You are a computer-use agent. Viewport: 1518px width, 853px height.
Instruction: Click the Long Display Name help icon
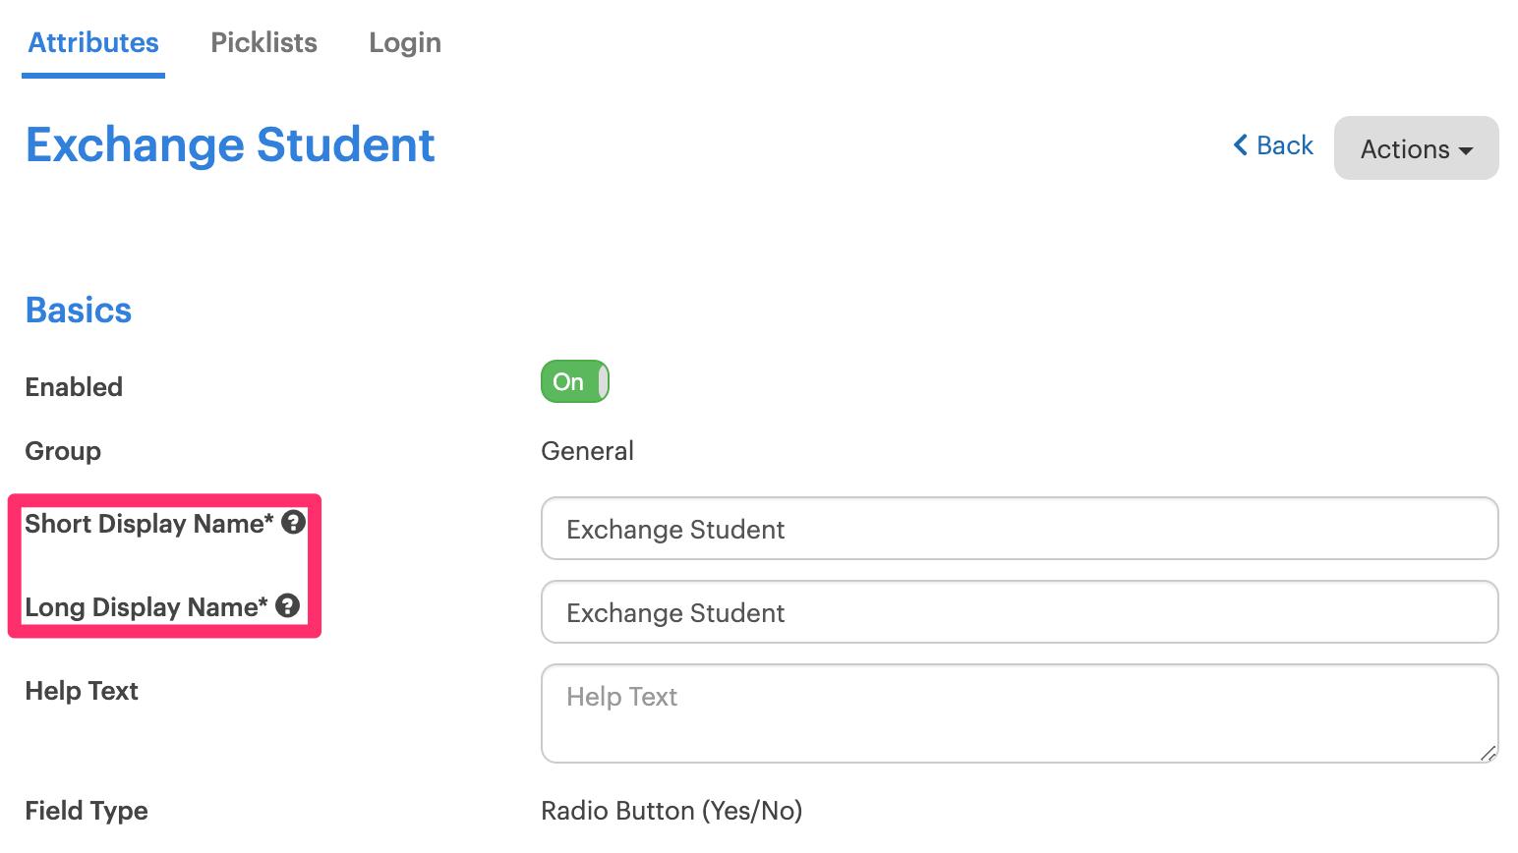[x=287, y=606]
